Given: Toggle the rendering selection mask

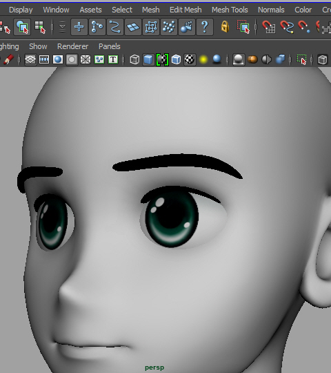Looking at the screenshot, I should point(187,27).
